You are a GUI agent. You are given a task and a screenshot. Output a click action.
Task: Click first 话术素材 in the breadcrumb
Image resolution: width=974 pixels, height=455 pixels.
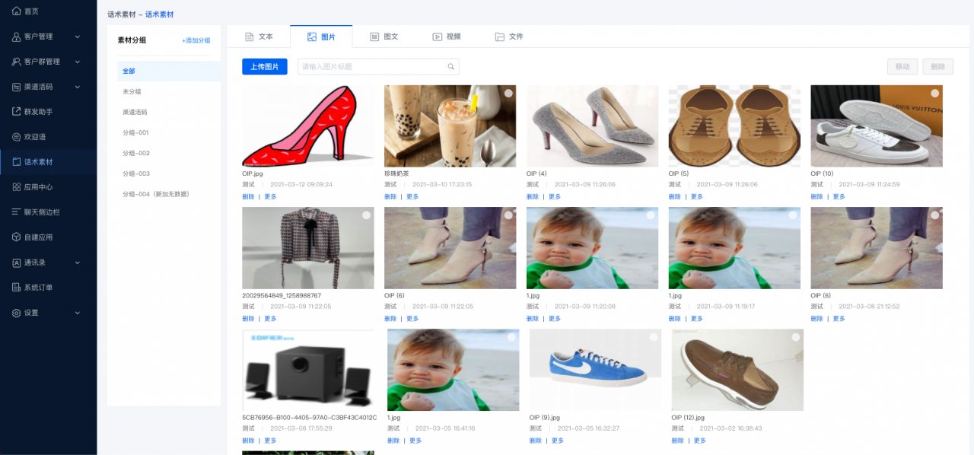click(121, 14)
